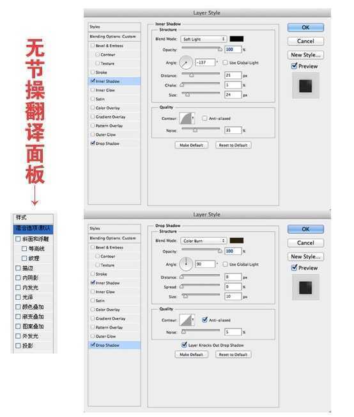354x417 pixels.
Task: Click Make Default under Inner Shadow settings
Action: coord(191,145)
